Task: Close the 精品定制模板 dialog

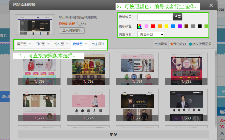Action: click(x=211, y=5)
